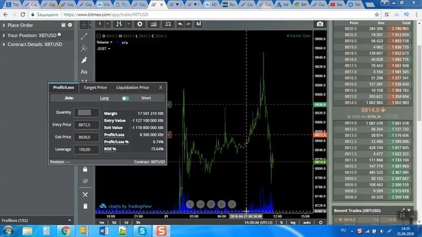Screen dimensions: 422x237
Task: Click the Quantity input field
Action: tap(86, 113)
